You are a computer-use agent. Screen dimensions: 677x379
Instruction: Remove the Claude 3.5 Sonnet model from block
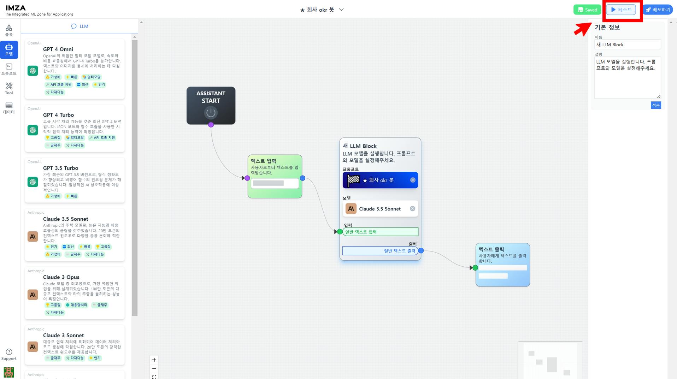click(412, 209)
